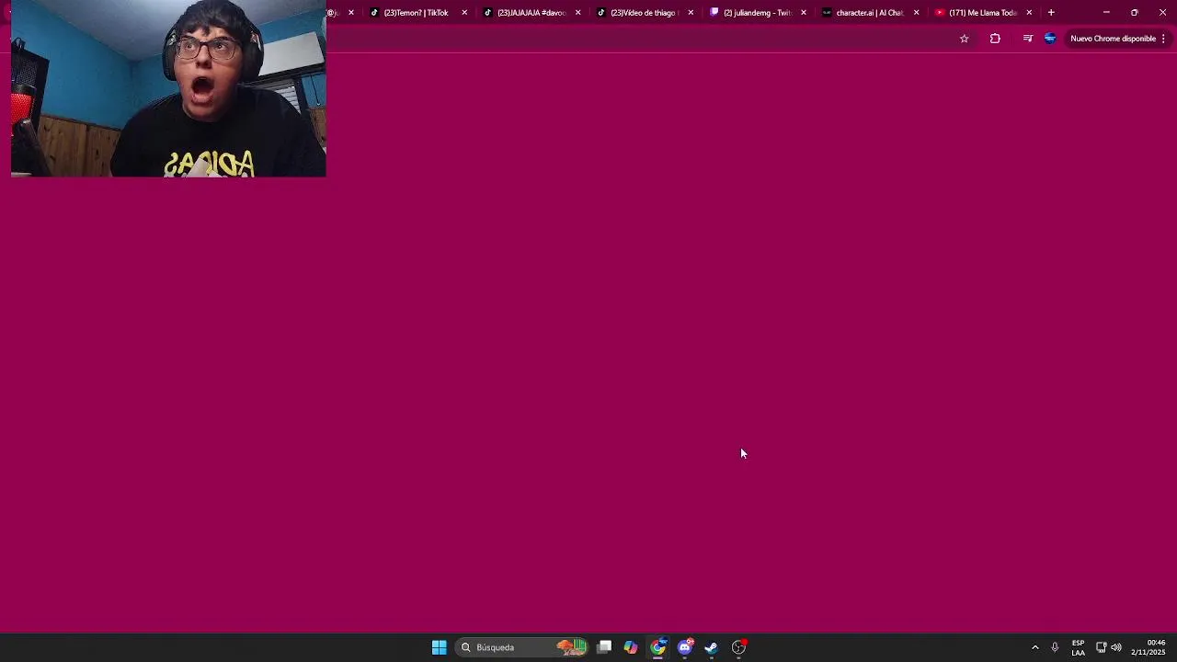The image size is (1177, 662).
Task: Close the Me Llama Todo YouTube tab
Action: click(x=1029, y=13)
